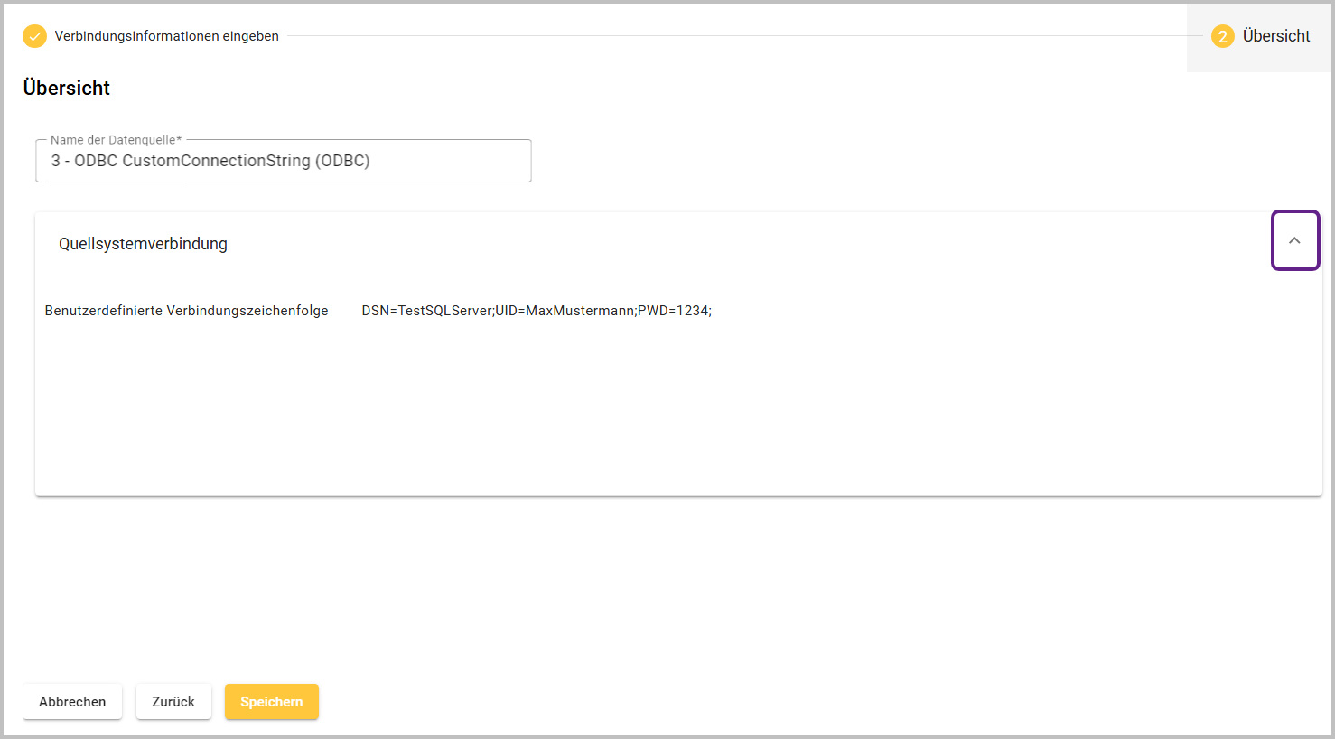
Task: Click the Benutzerdefinierte Verbindungszeichenfolge label
Action: tap(186, 311)
